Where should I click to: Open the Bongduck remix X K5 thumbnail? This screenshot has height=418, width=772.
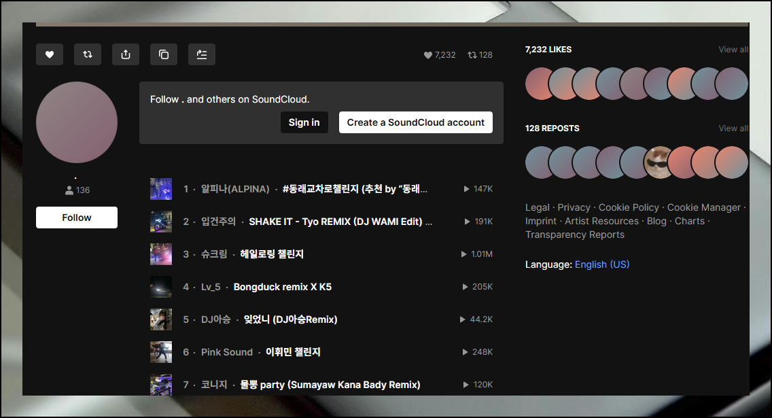pyautogui.click(x=161, y=287)
